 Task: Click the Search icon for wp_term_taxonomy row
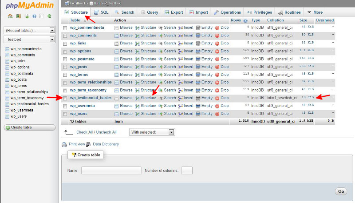click(161, 90)
